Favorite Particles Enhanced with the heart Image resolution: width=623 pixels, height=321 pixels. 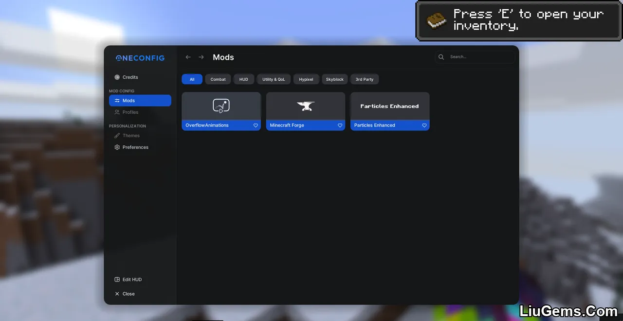click(x=424, y=125)
